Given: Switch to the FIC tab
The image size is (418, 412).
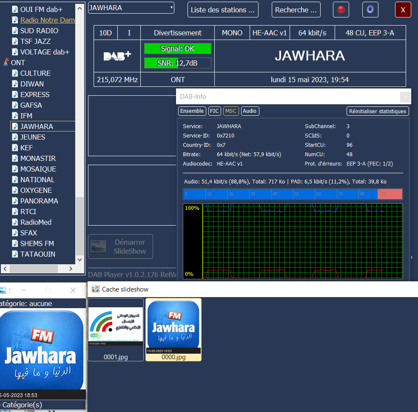Looking at the screenshot, I should point(214,111).
